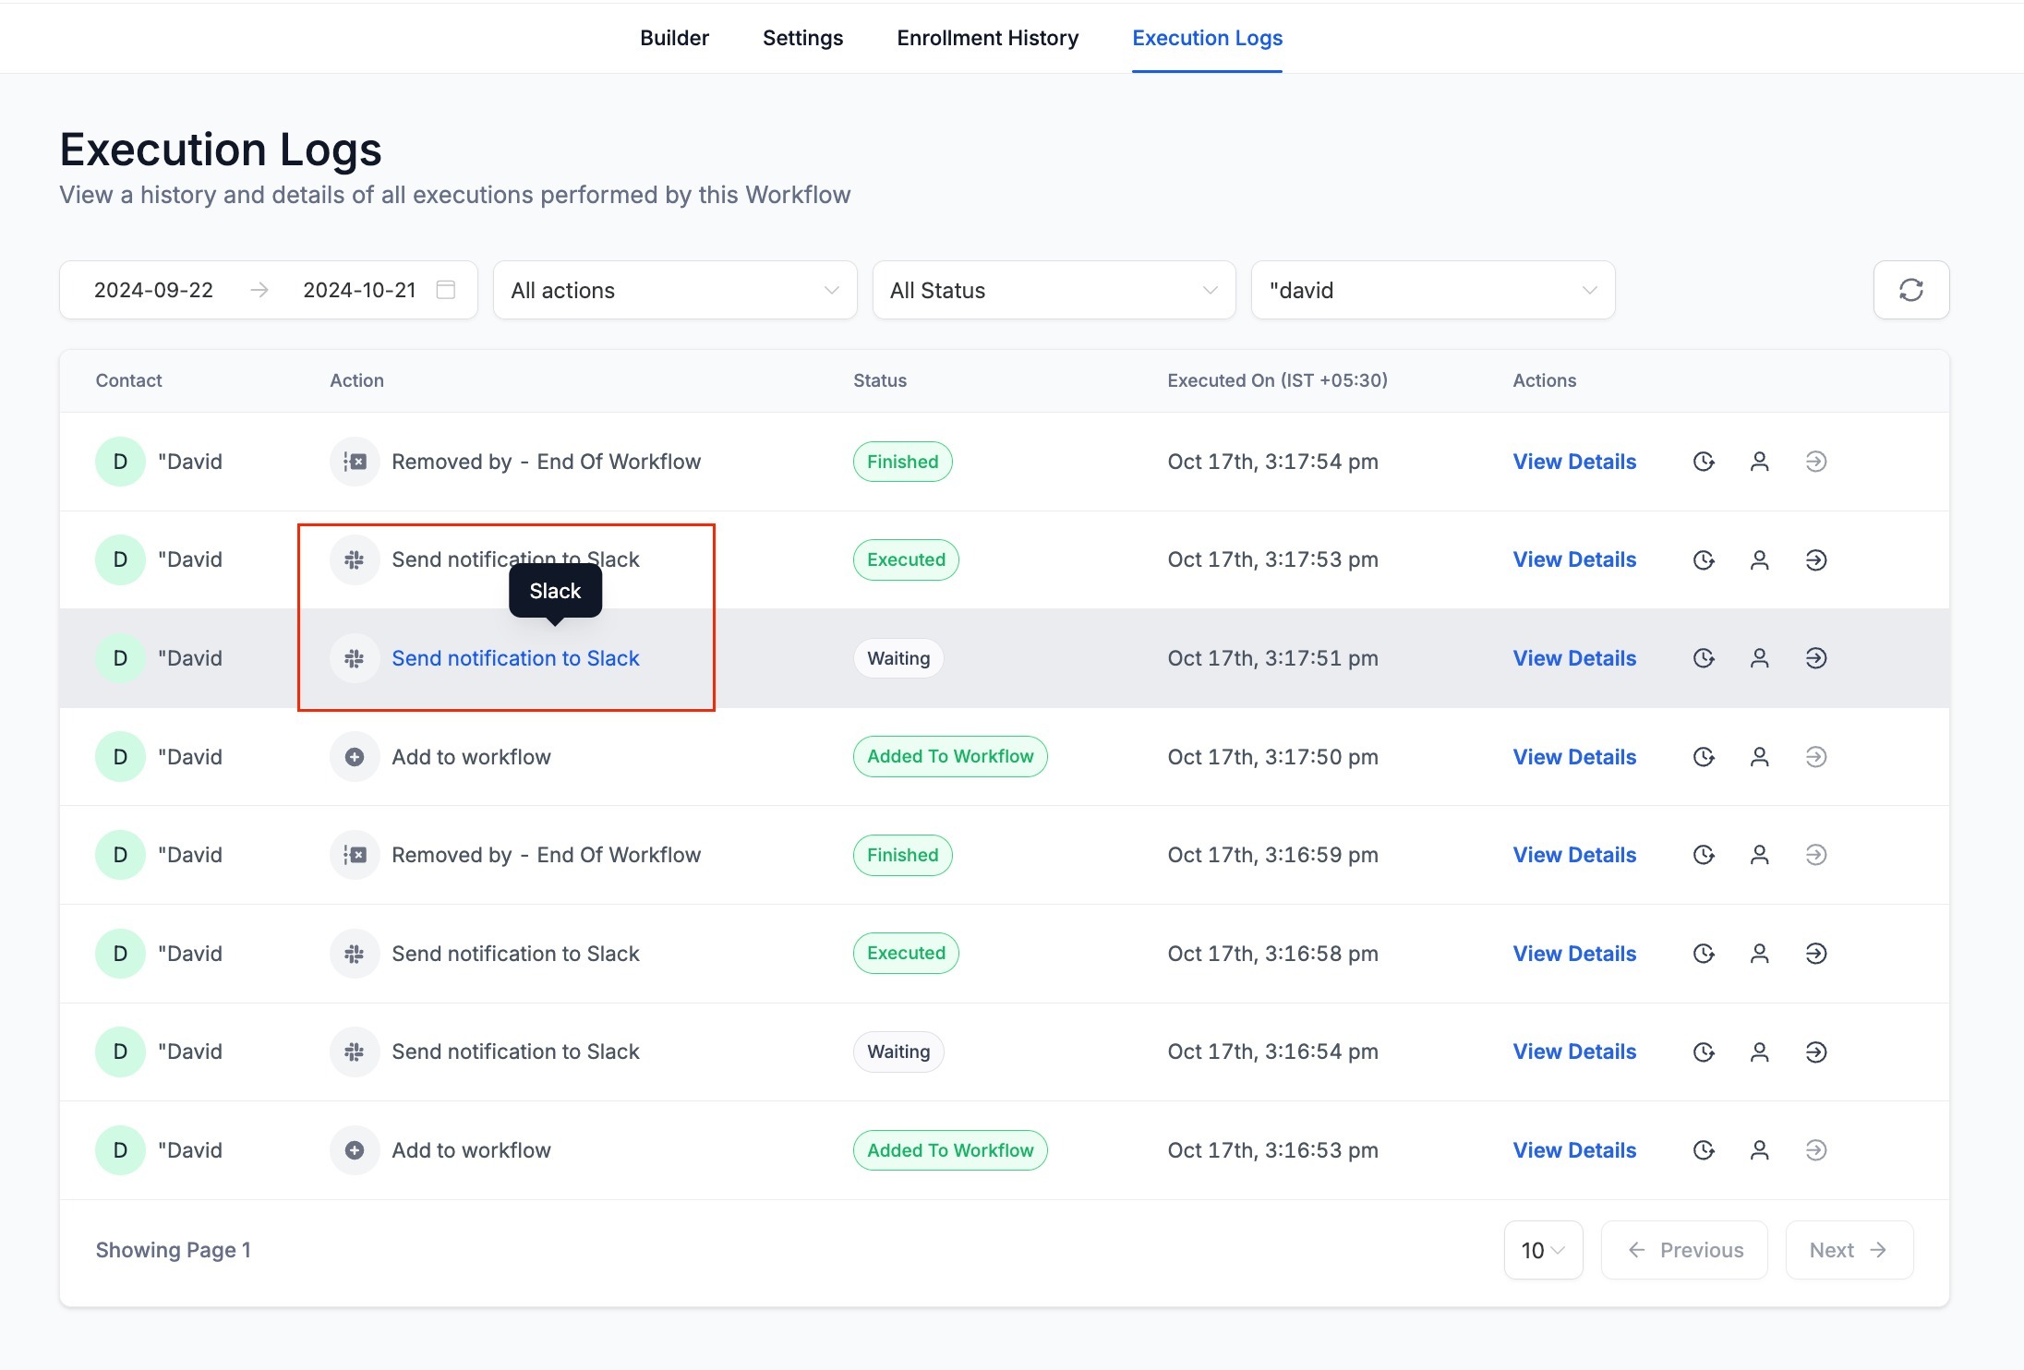Click arrow-circle icon for 3:17:51 pm row
The image size is (2024, 1370).
coord(1815,658)
